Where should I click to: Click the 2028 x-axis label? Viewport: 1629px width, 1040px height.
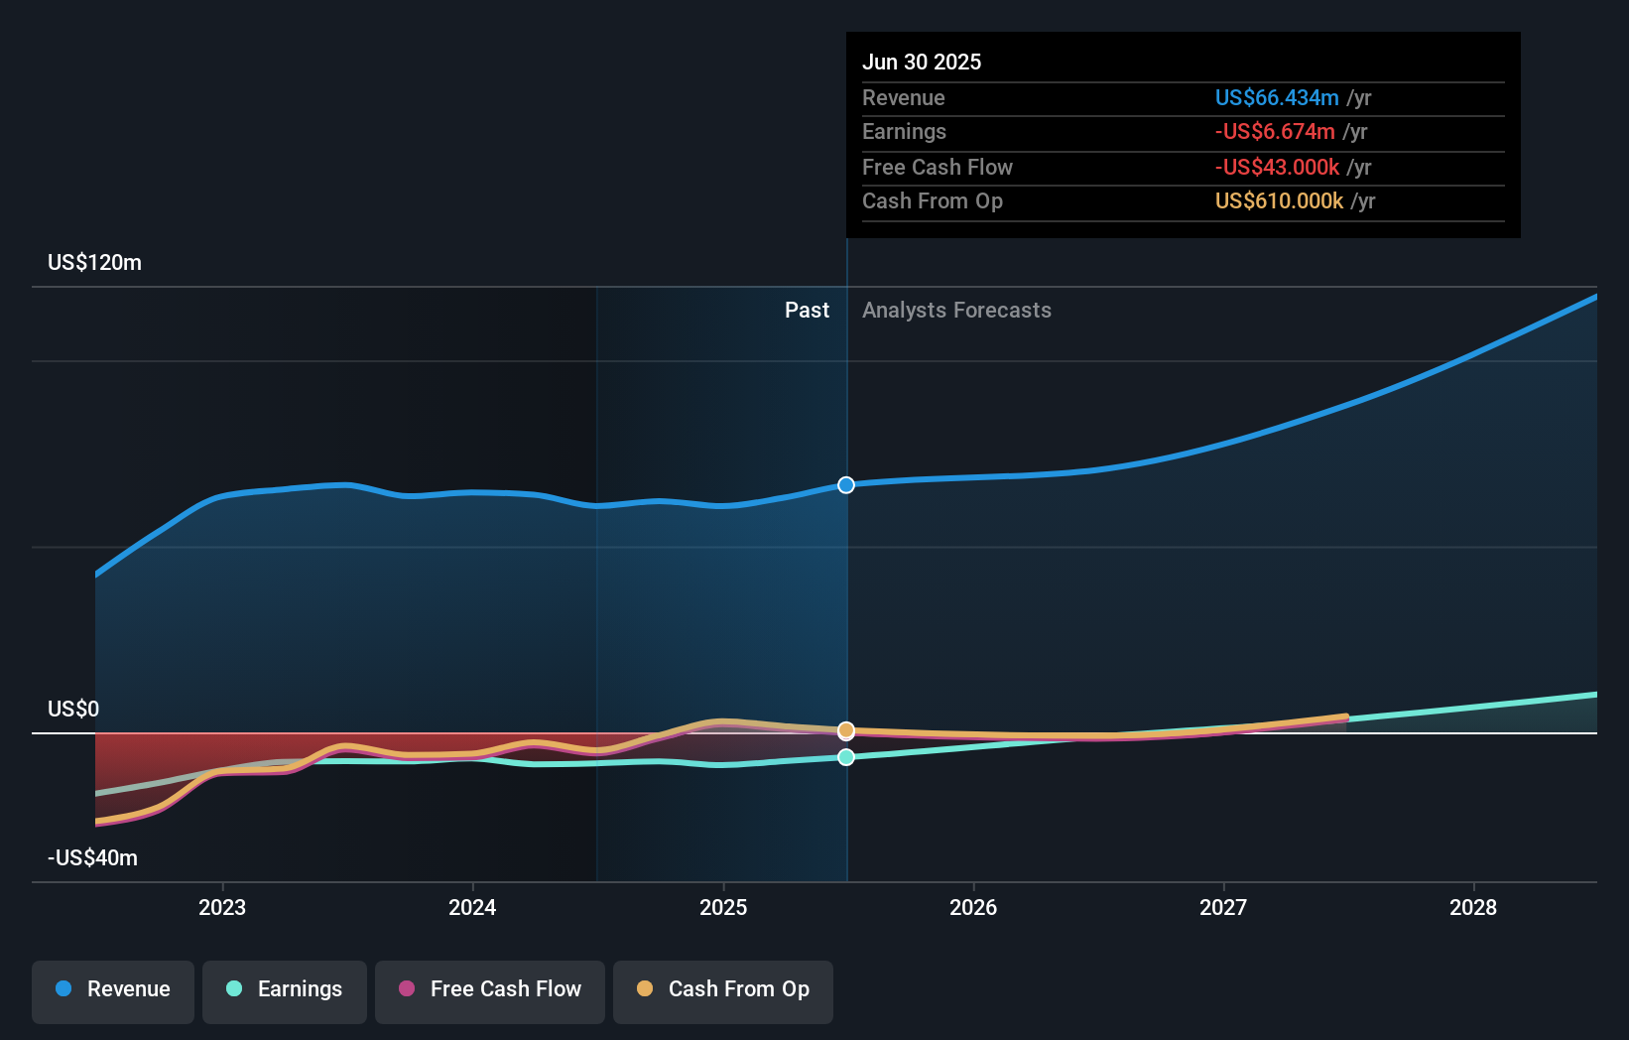point(1473,907)
